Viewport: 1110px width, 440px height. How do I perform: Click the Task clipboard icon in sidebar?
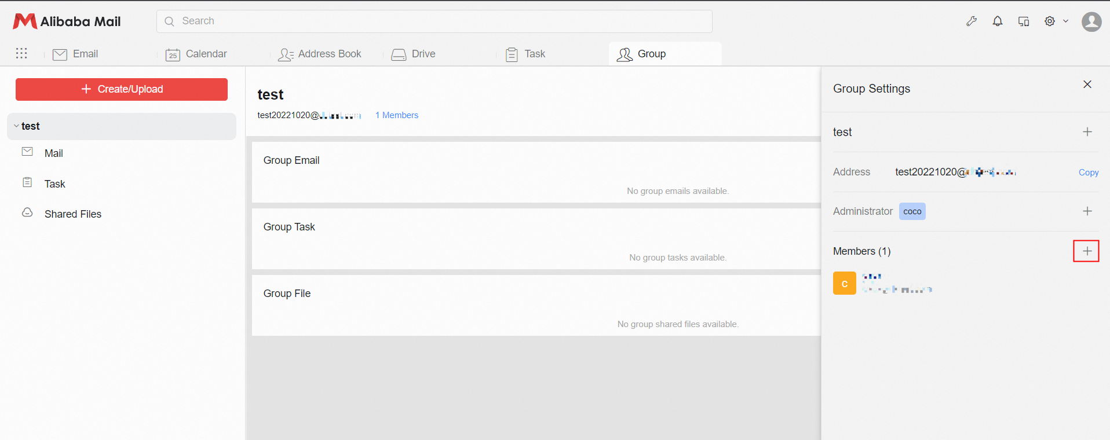click(x=27, y=182)
